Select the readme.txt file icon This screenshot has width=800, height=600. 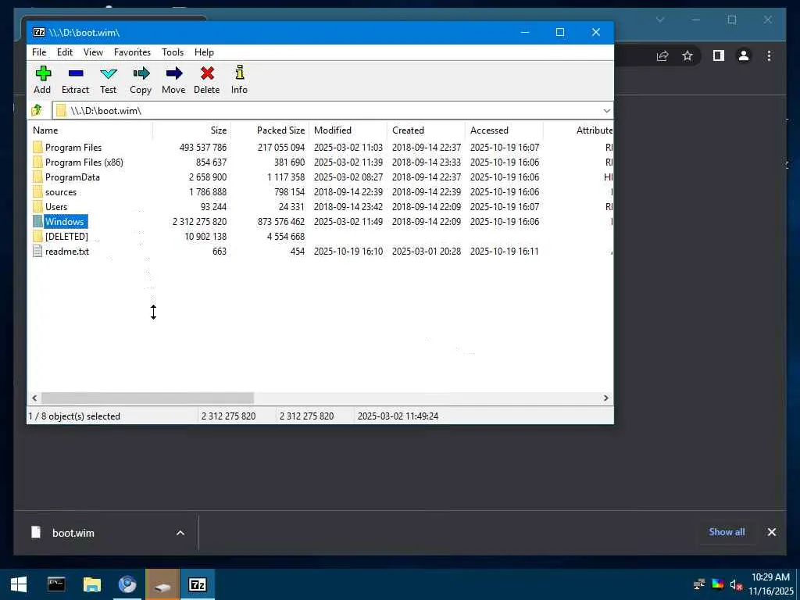coord(37,251)
